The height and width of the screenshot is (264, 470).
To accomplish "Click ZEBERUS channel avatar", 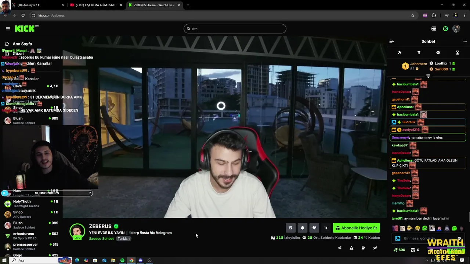I will pos(77,232).
